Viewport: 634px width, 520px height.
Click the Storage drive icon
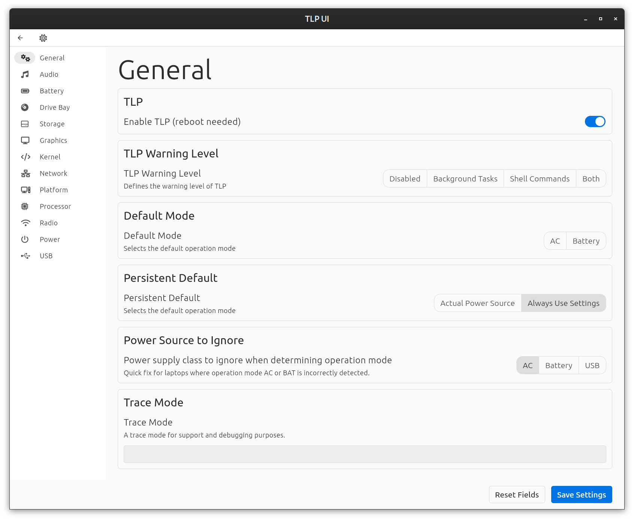25,124
